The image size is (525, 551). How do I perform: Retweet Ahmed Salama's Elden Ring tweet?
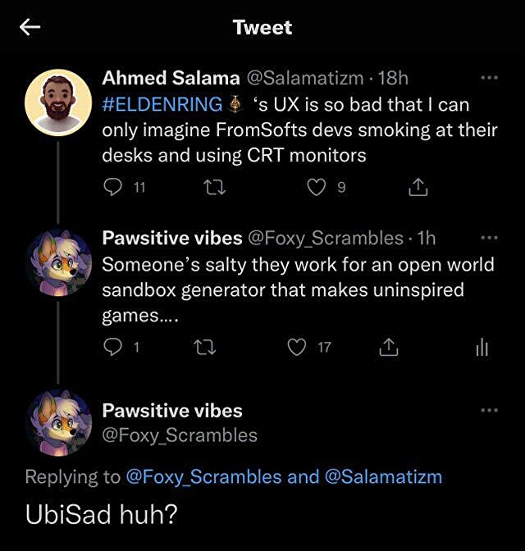[x=213, y=188]
